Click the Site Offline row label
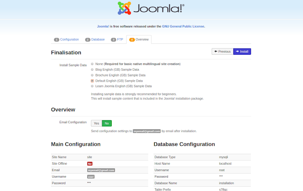 (59, 164)
